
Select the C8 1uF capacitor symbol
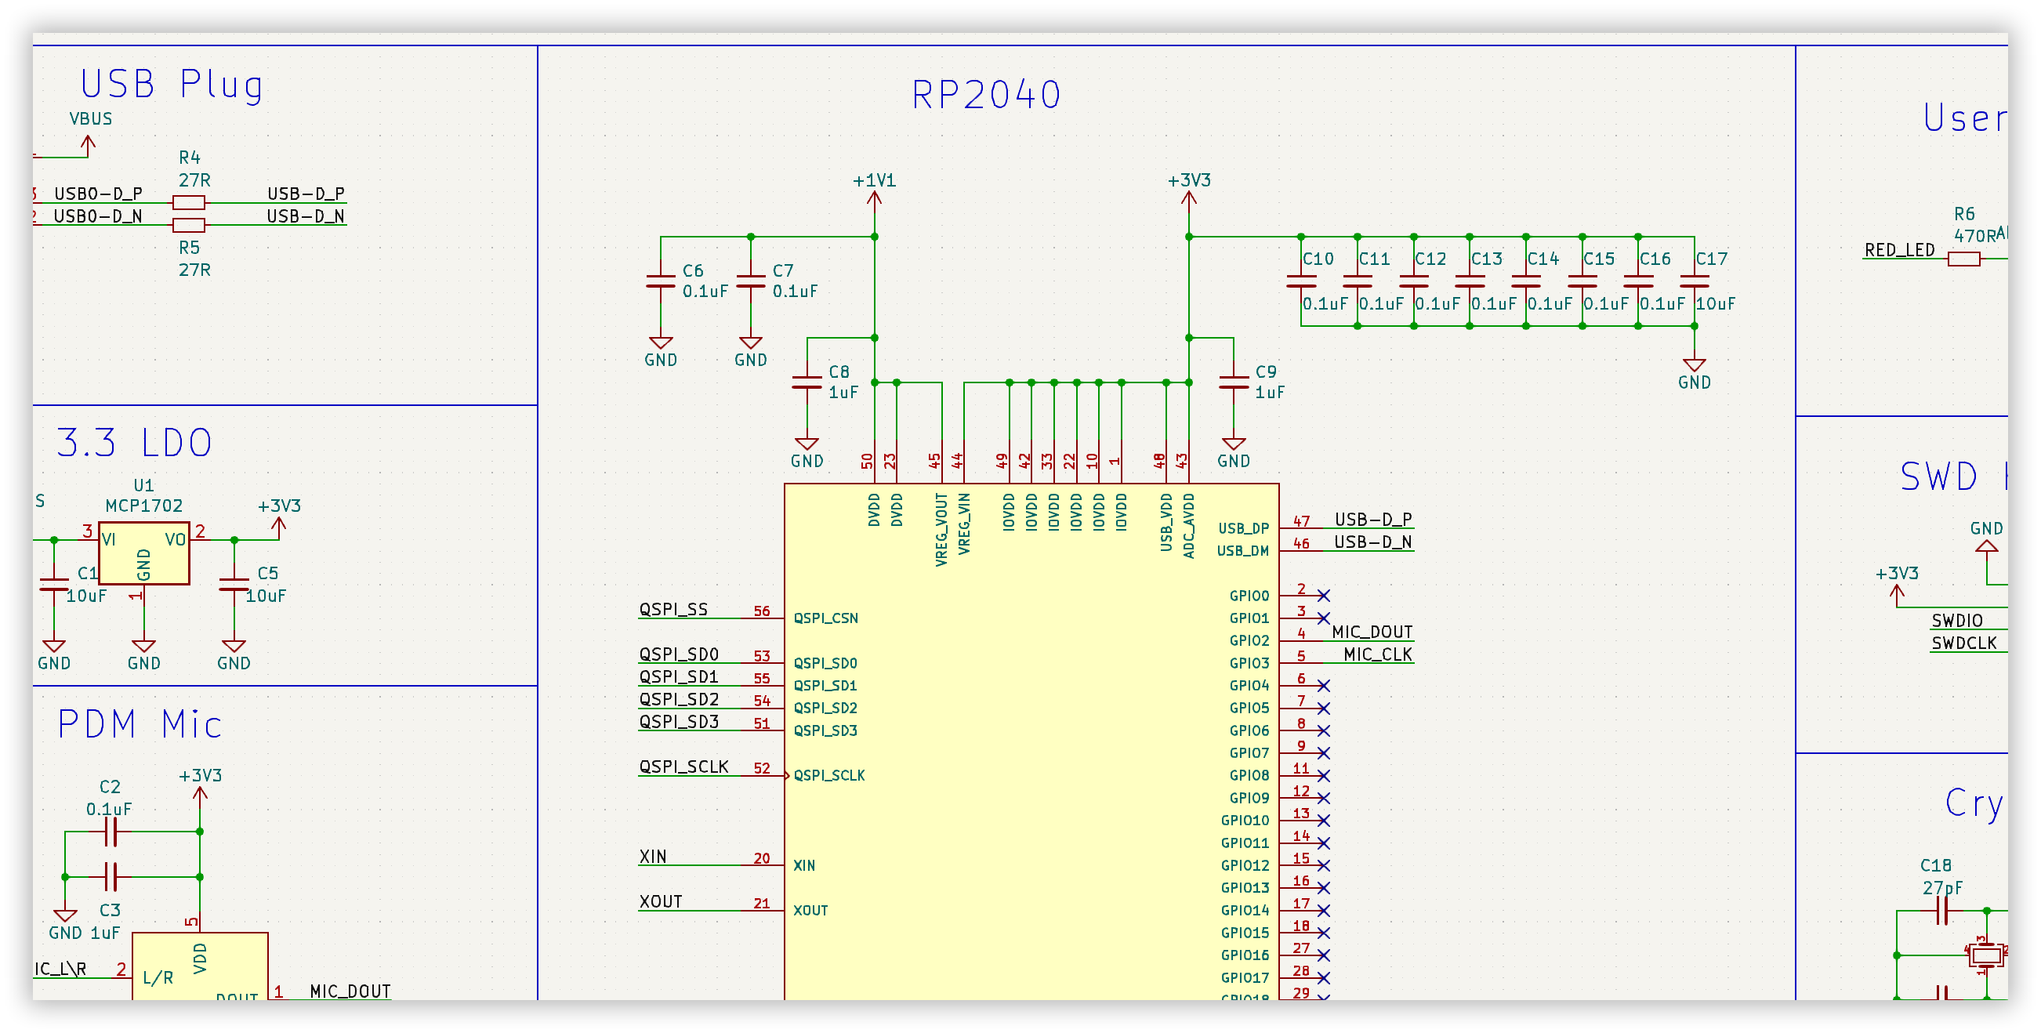[x=807, y=382]
